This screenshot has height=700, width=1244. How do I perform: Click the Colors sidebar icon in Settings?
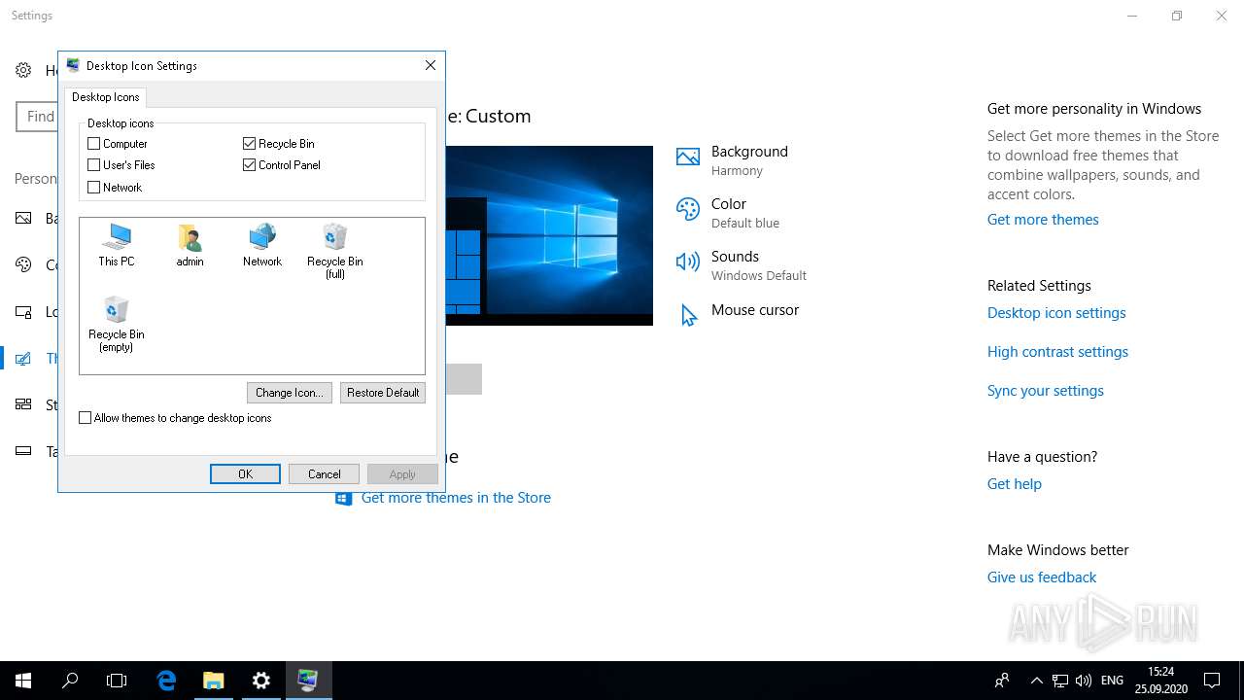pyautogui.click(x=23, y=264)
